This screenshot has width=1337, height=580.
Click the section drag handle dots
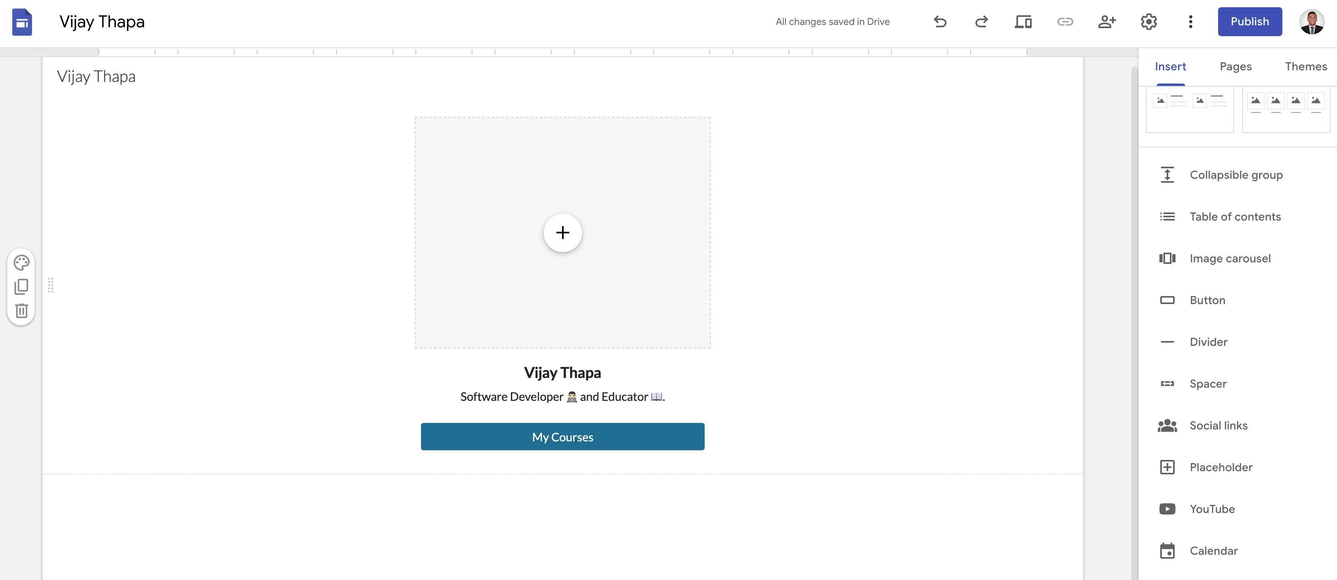50,285
